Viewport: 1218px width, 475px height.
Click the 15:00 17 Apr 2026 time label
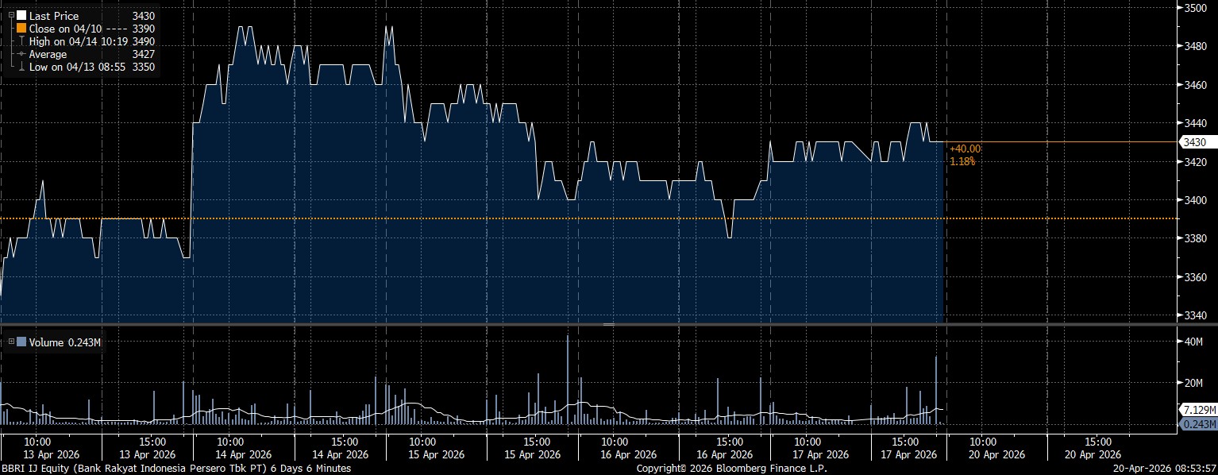(x=905, y=447)
